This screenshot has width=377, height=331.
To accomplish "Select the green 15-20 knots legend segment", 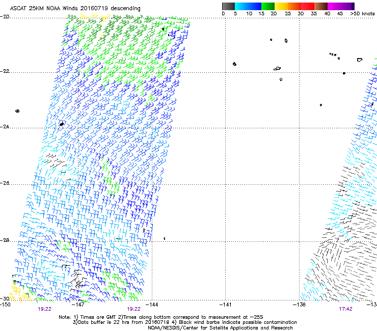I will click(x=268, y=6).
